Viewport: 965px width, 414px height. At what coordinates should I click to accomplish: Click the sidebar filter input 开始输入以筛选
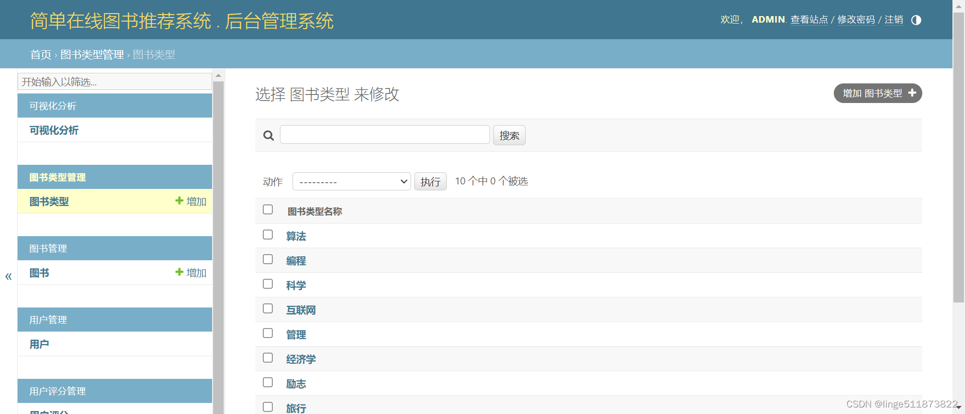115,81
